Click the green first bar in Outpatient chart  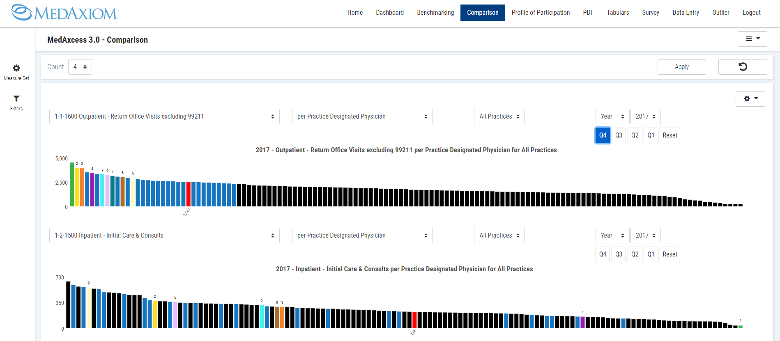[x=72, y=185]
